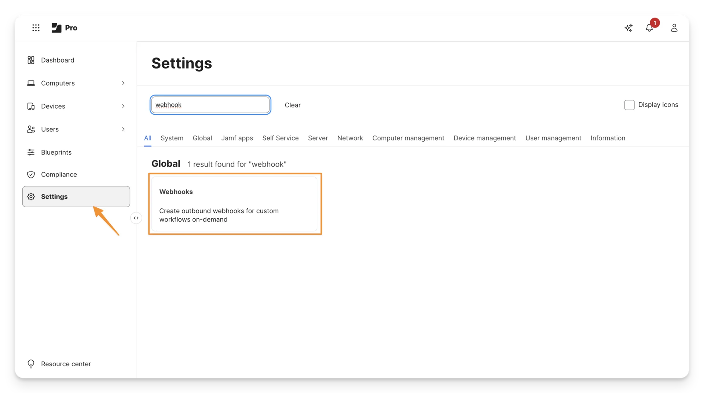Click the settings search field containing webhook
Screen dimensions: 704x393
(210, 105)
